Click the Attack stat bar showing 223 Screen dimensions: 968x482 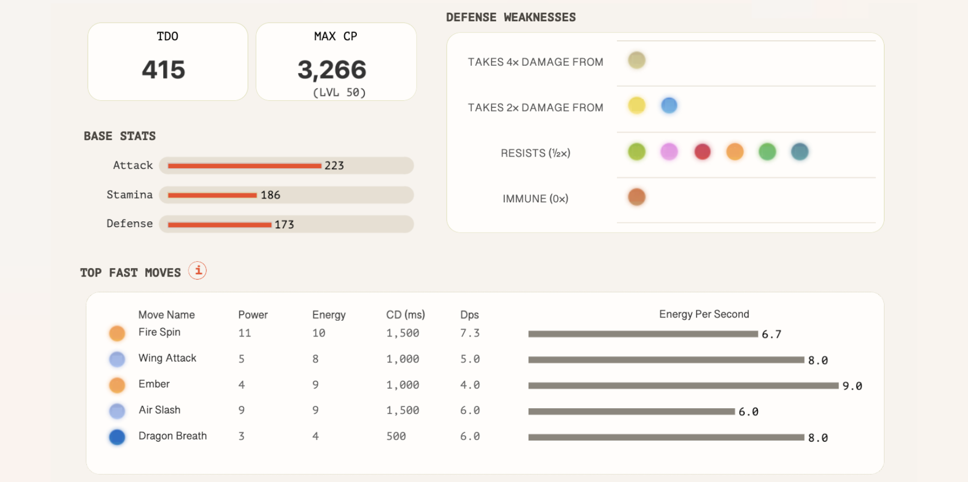pyautogui.click(x=286, y=166)
